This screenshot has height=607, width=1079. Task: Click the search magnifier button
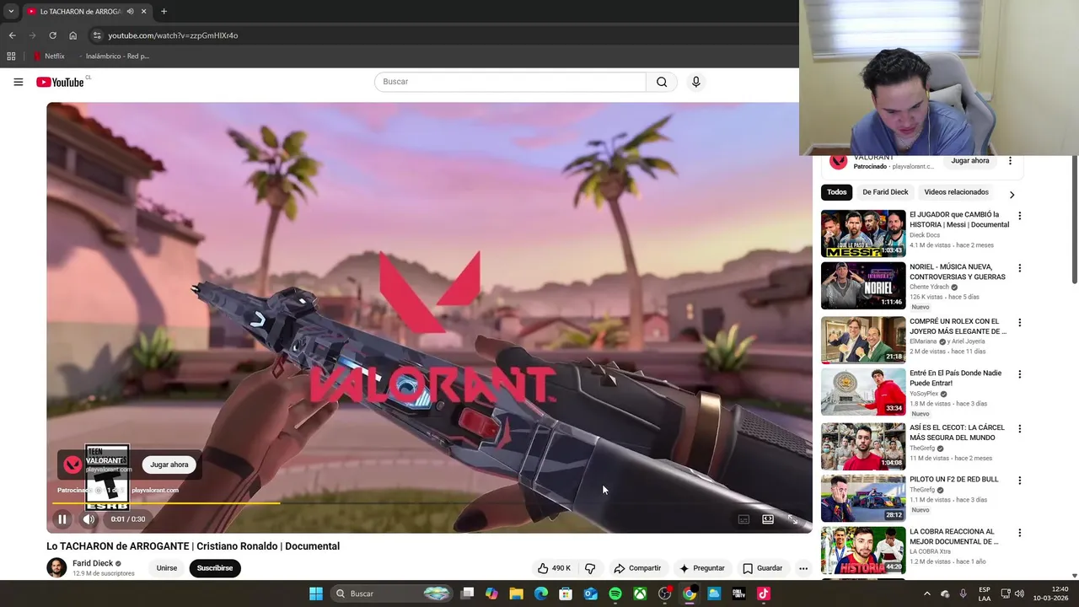coord(662,82)
